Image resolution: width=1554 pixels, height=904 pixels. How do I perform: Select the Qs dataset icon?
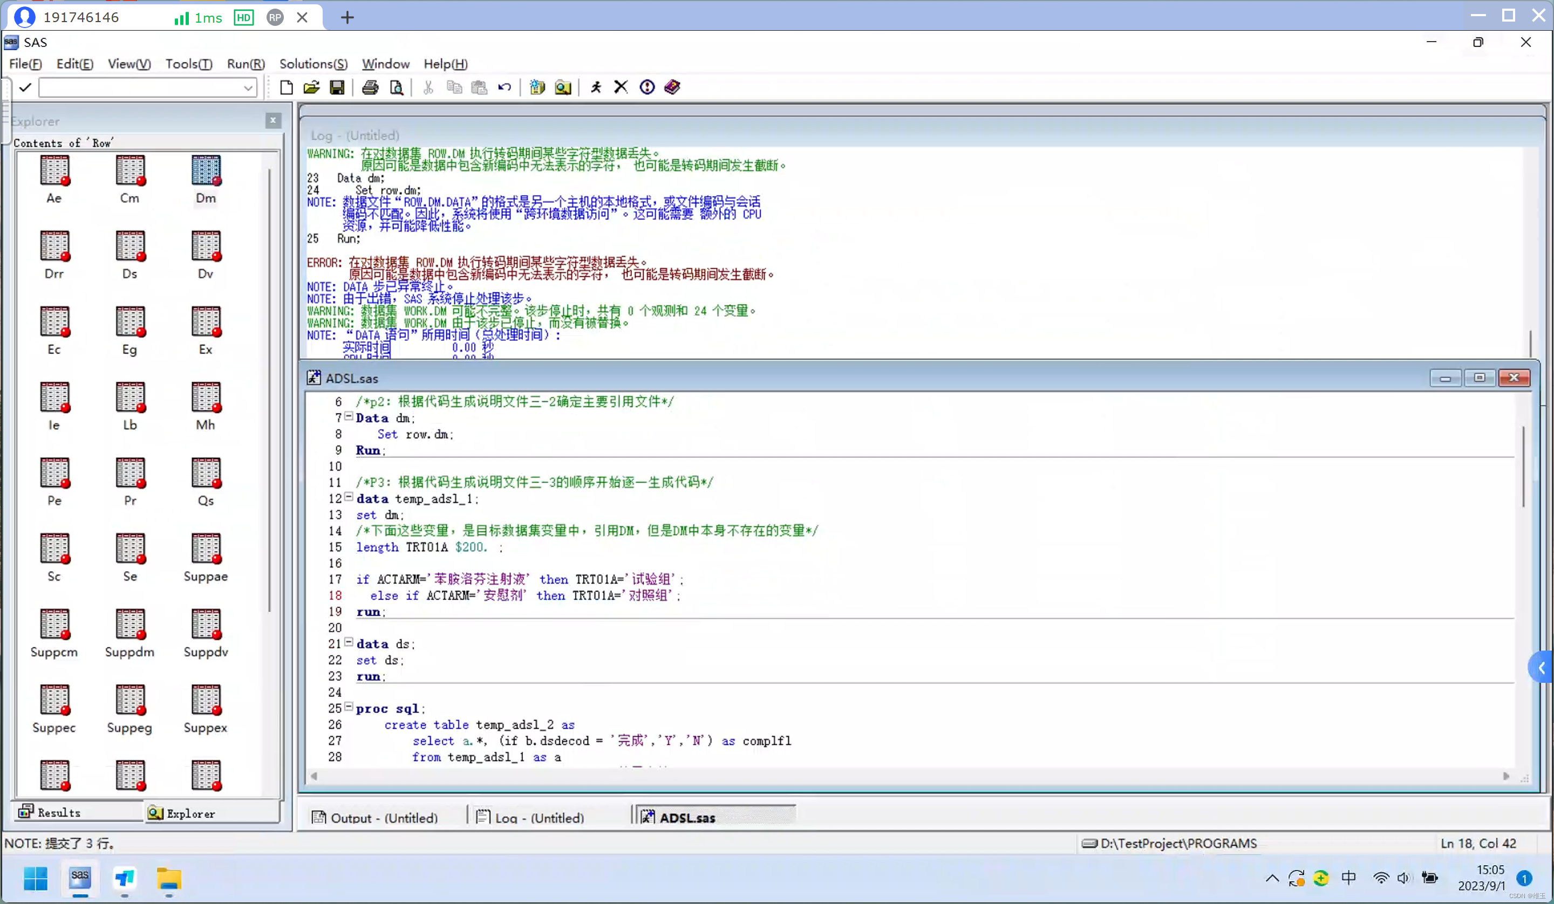point(206,482)
